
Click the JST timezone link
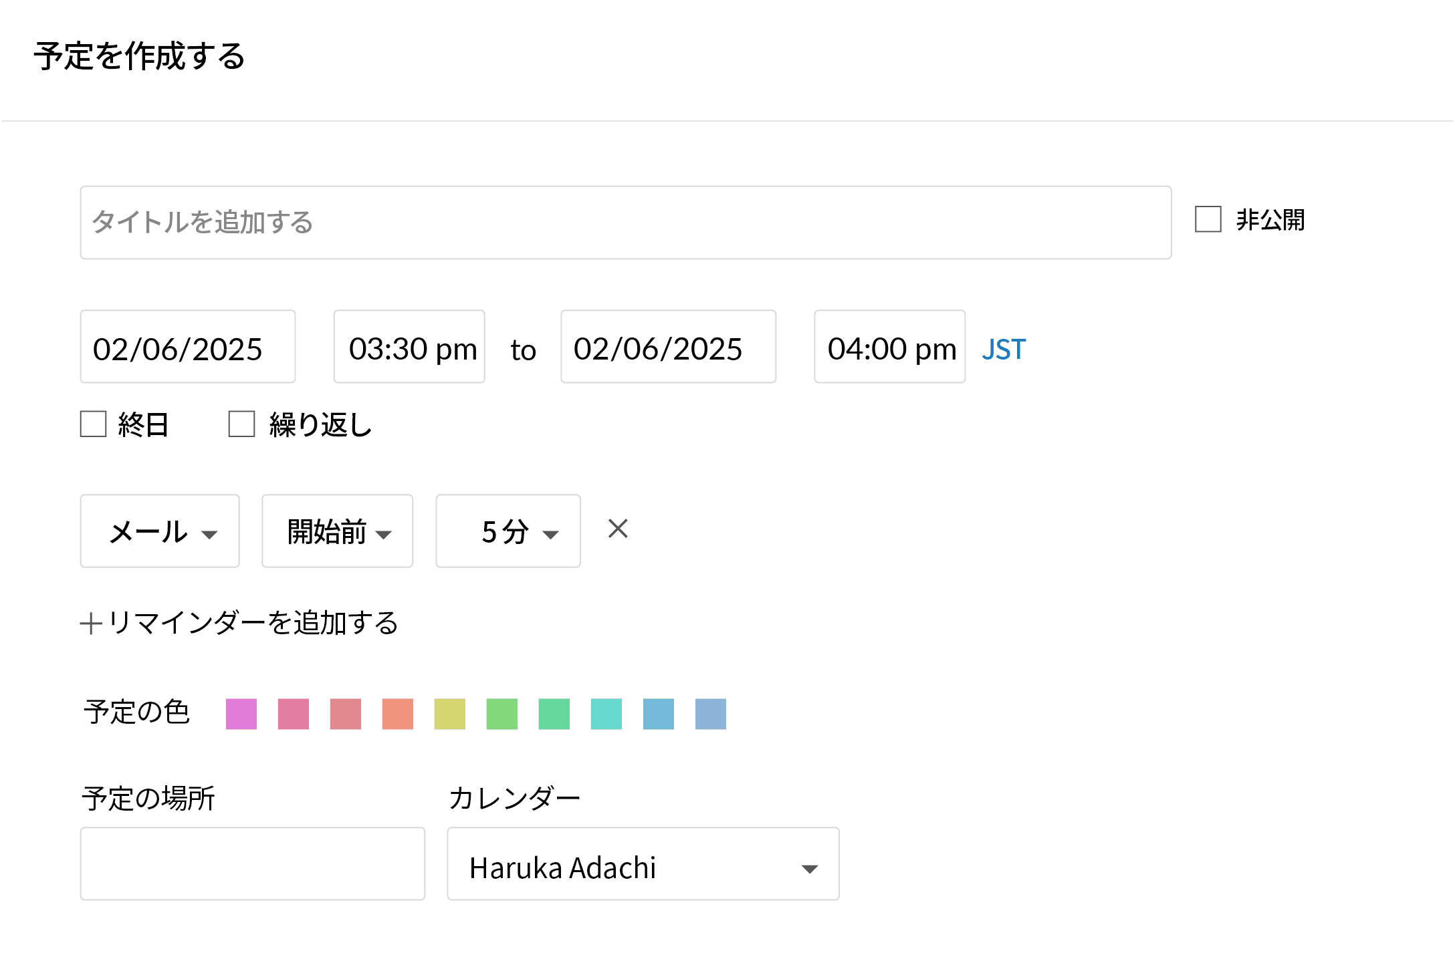(x=1003, y=349)
